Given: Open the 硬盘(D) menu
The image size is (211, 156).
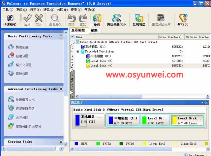Looking at the screenshot, I should coord(49,10).
